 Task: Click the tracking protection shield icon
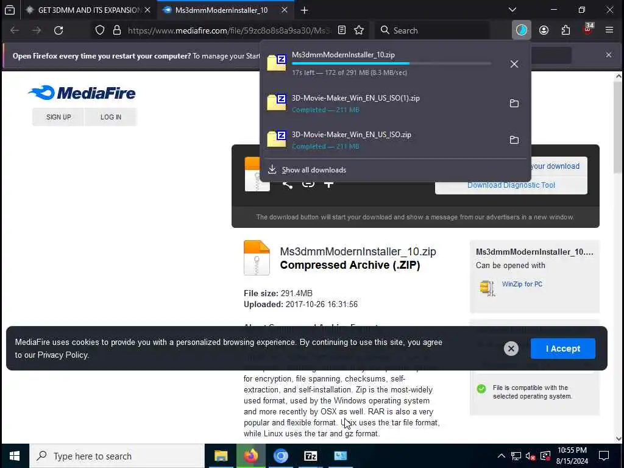(x=100, y=30)
